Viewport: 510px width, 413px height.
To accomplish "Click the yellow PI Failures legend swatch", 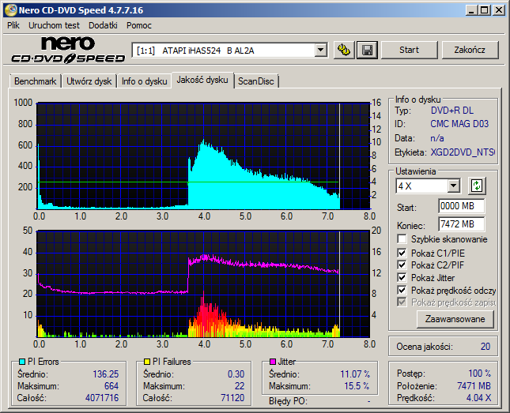I will click(x=147, y=362).
